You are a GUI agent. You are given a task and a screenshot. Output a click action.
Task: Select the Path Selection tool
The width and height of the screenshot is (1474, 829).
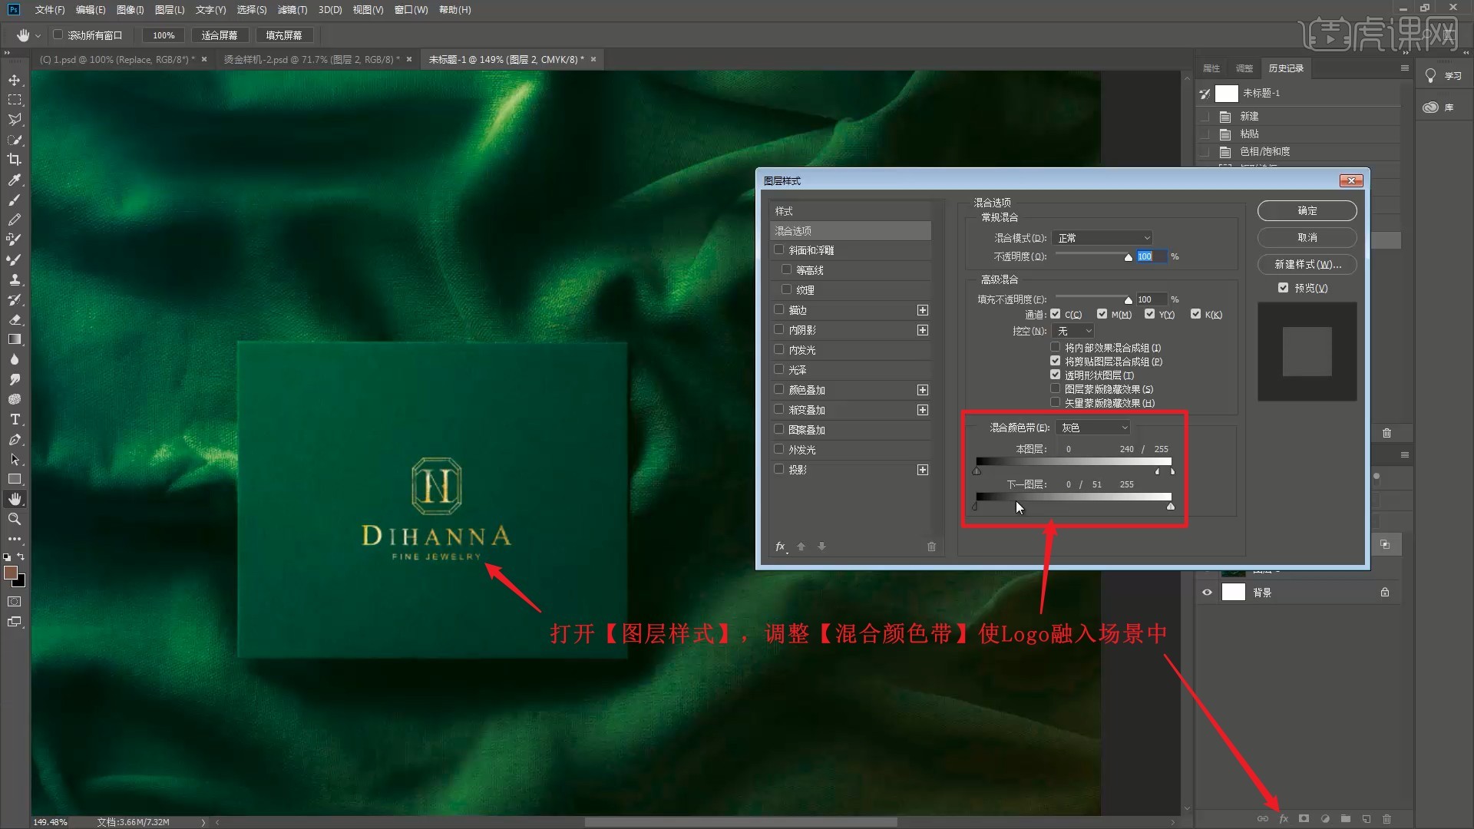coord(15,459)
